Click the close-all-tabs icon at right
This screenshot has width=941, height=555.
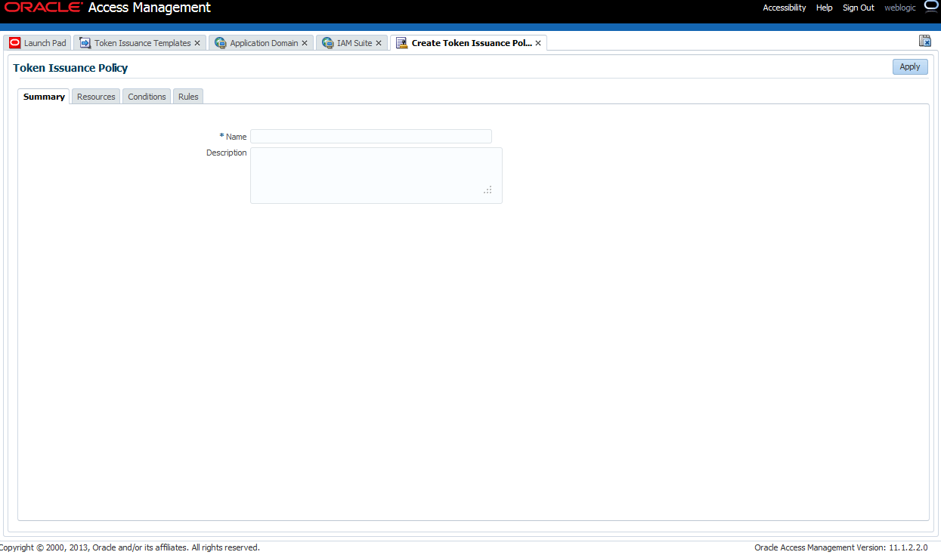(924, 41)
